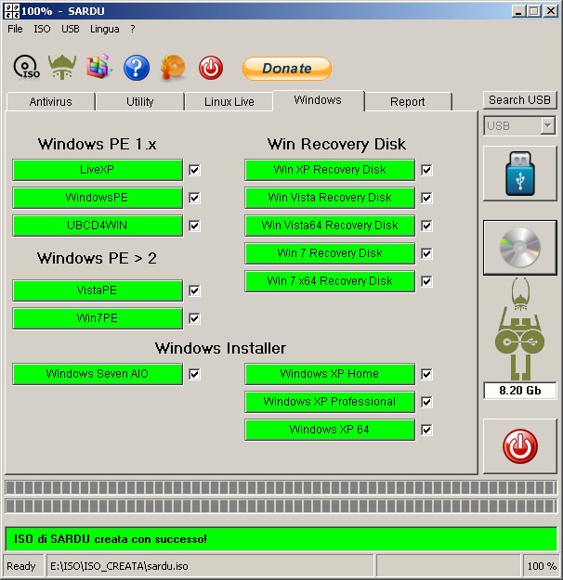Click the olive SARDU robot mascot logo

click(x=520, y=329)
